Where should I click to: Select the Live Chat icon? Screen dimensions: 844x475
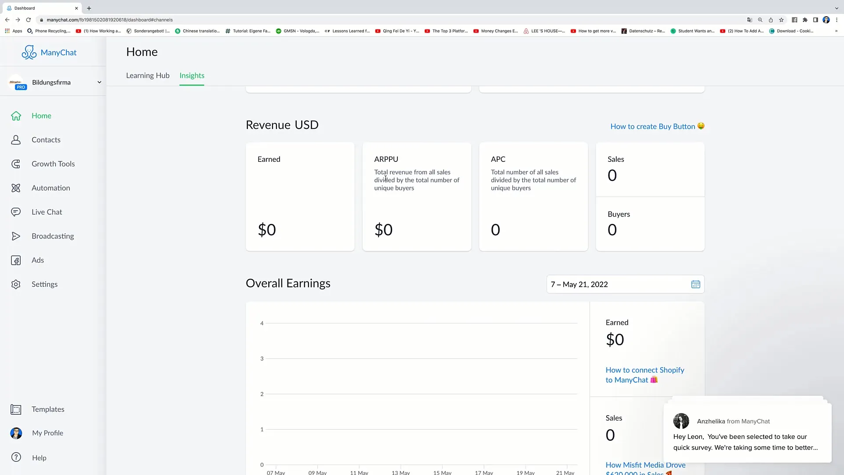click(16, 212)
